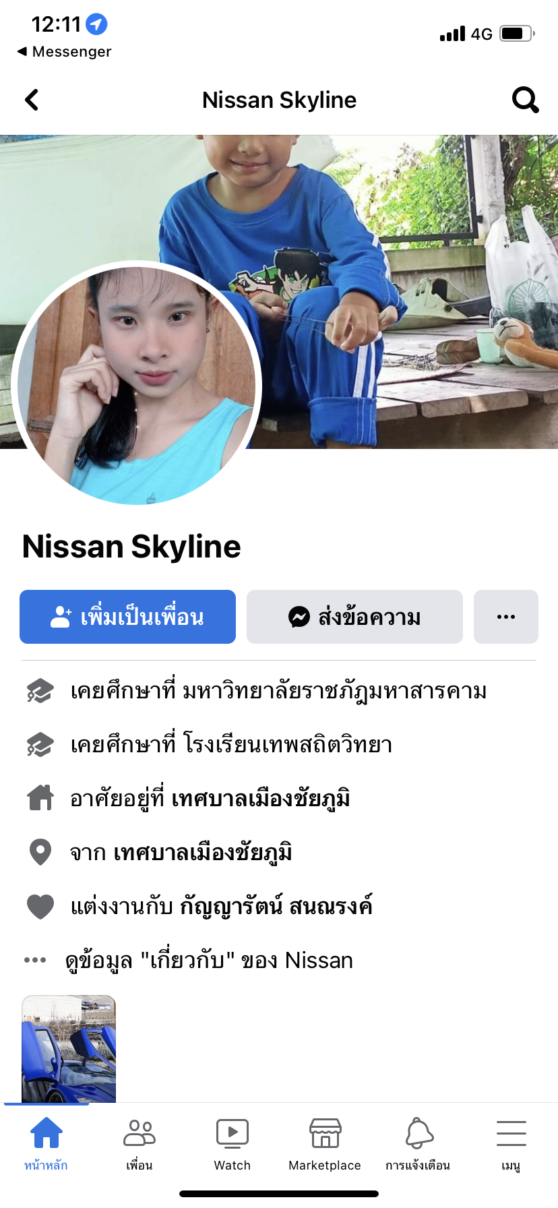This screenshot has height=1208, width=558.
Task: Open the round profile picture
Action: (x=137, y=383)
